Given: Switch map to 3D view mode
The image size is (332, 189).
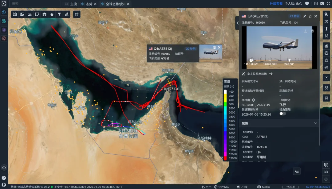Looking at the screenshot, I should click(x=326, y=172).
